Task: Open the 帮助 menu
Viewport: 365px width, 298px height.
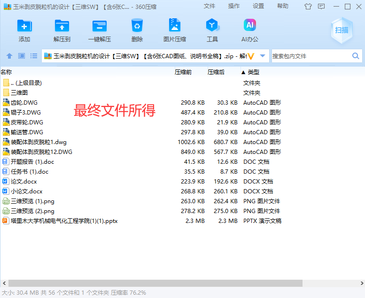Action: tap(283, 6)
